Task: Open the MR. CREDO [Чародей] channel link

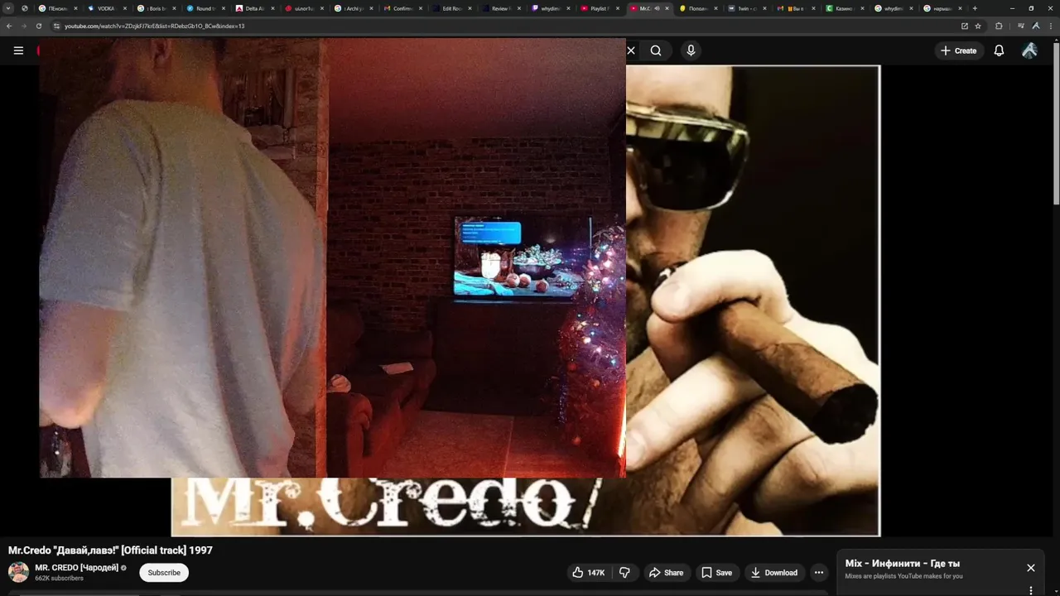Action: pos(78,567)
